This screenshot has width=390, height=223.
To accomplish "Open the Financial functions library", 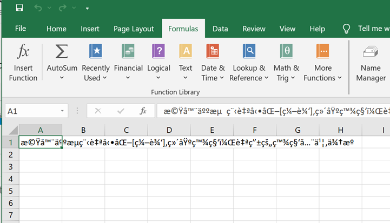I will point(128,52).
